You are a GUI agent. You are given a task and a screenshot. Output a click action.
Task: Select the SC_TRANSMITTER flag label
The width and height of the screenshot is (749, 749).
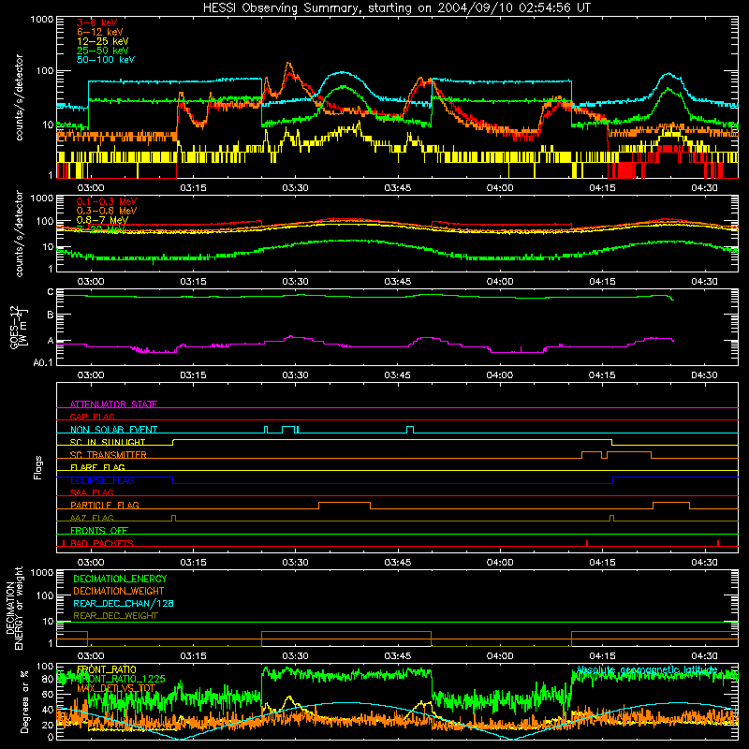pos(109,455)
